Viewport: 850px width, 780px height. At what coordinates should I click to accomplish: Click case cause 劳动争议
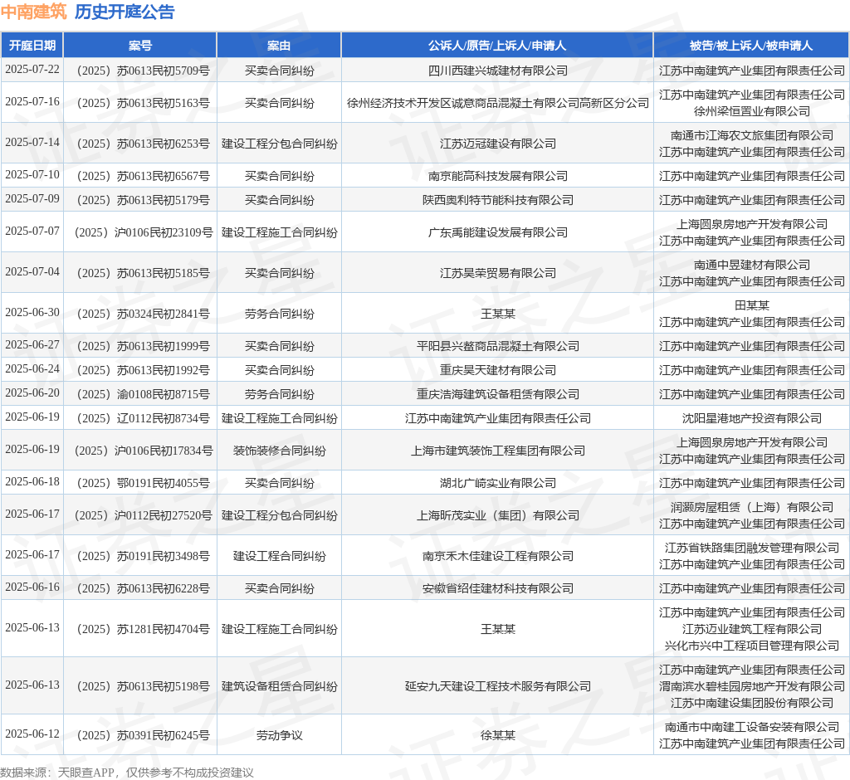(279, 735)
